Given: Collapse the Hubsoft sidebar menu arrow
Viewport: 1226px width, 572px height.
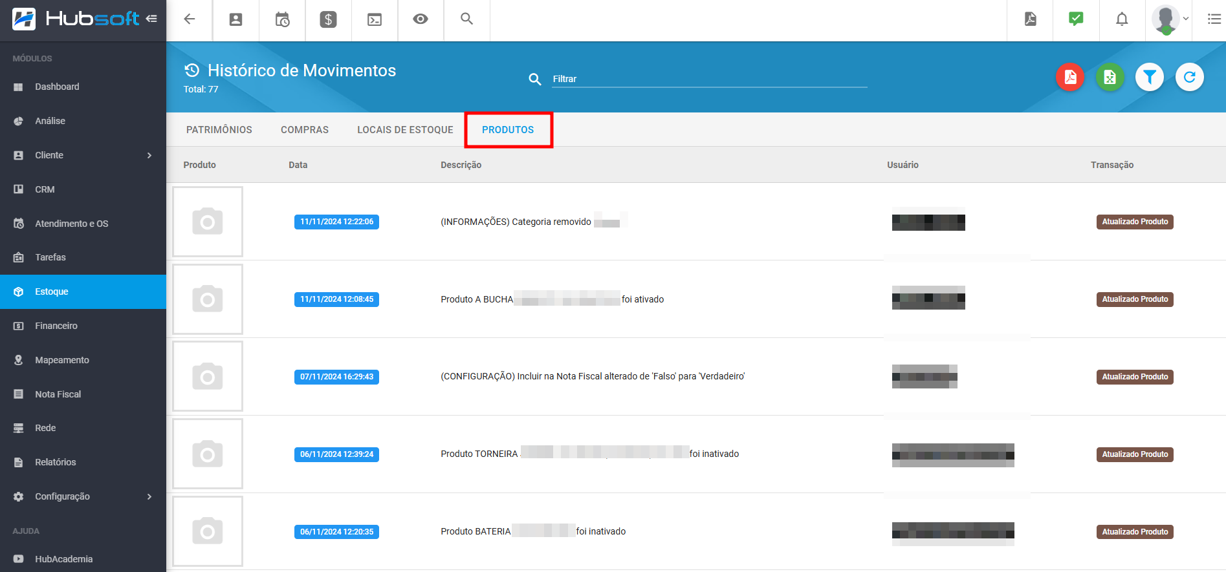Looking at the screenshot, I should click(x=151, y=19).
